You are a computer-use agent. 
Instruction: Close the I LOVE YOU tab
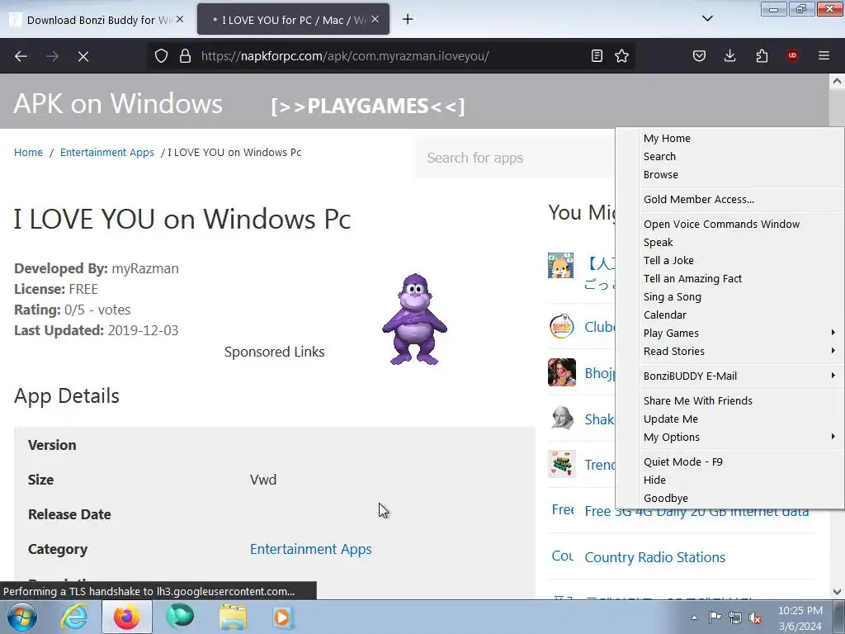375,20
